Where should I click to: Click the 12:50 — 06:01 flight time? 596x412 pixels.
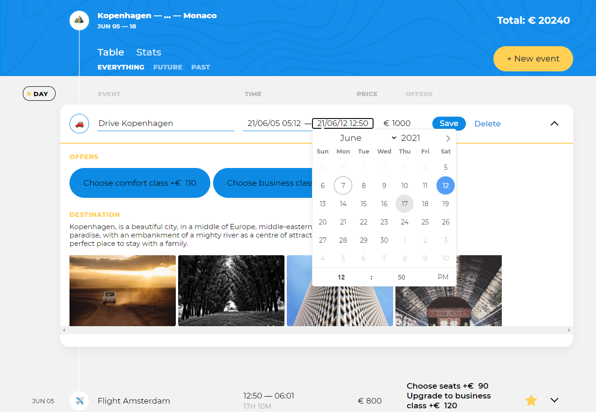269,396
